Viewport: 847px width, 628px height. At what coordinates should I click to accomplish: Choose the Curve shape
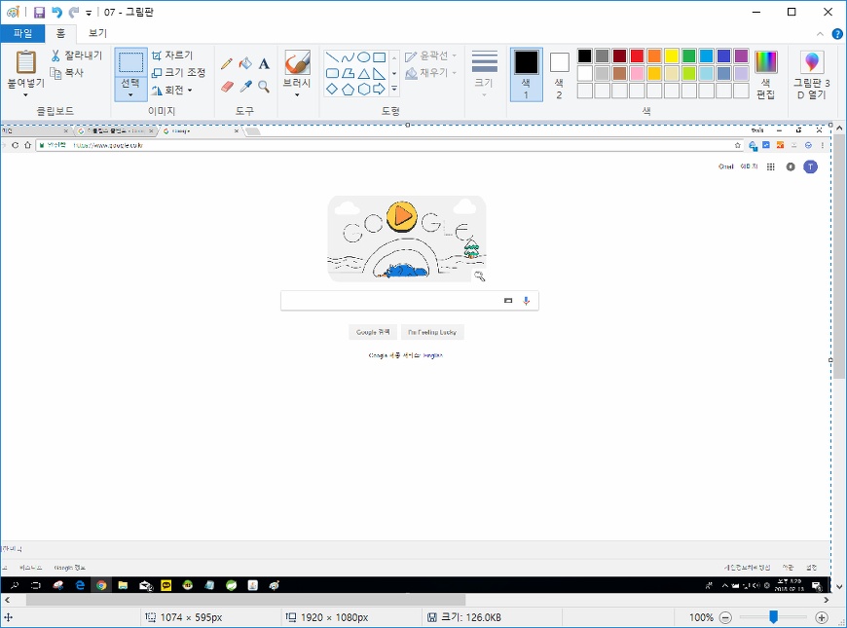pos(348,57)
